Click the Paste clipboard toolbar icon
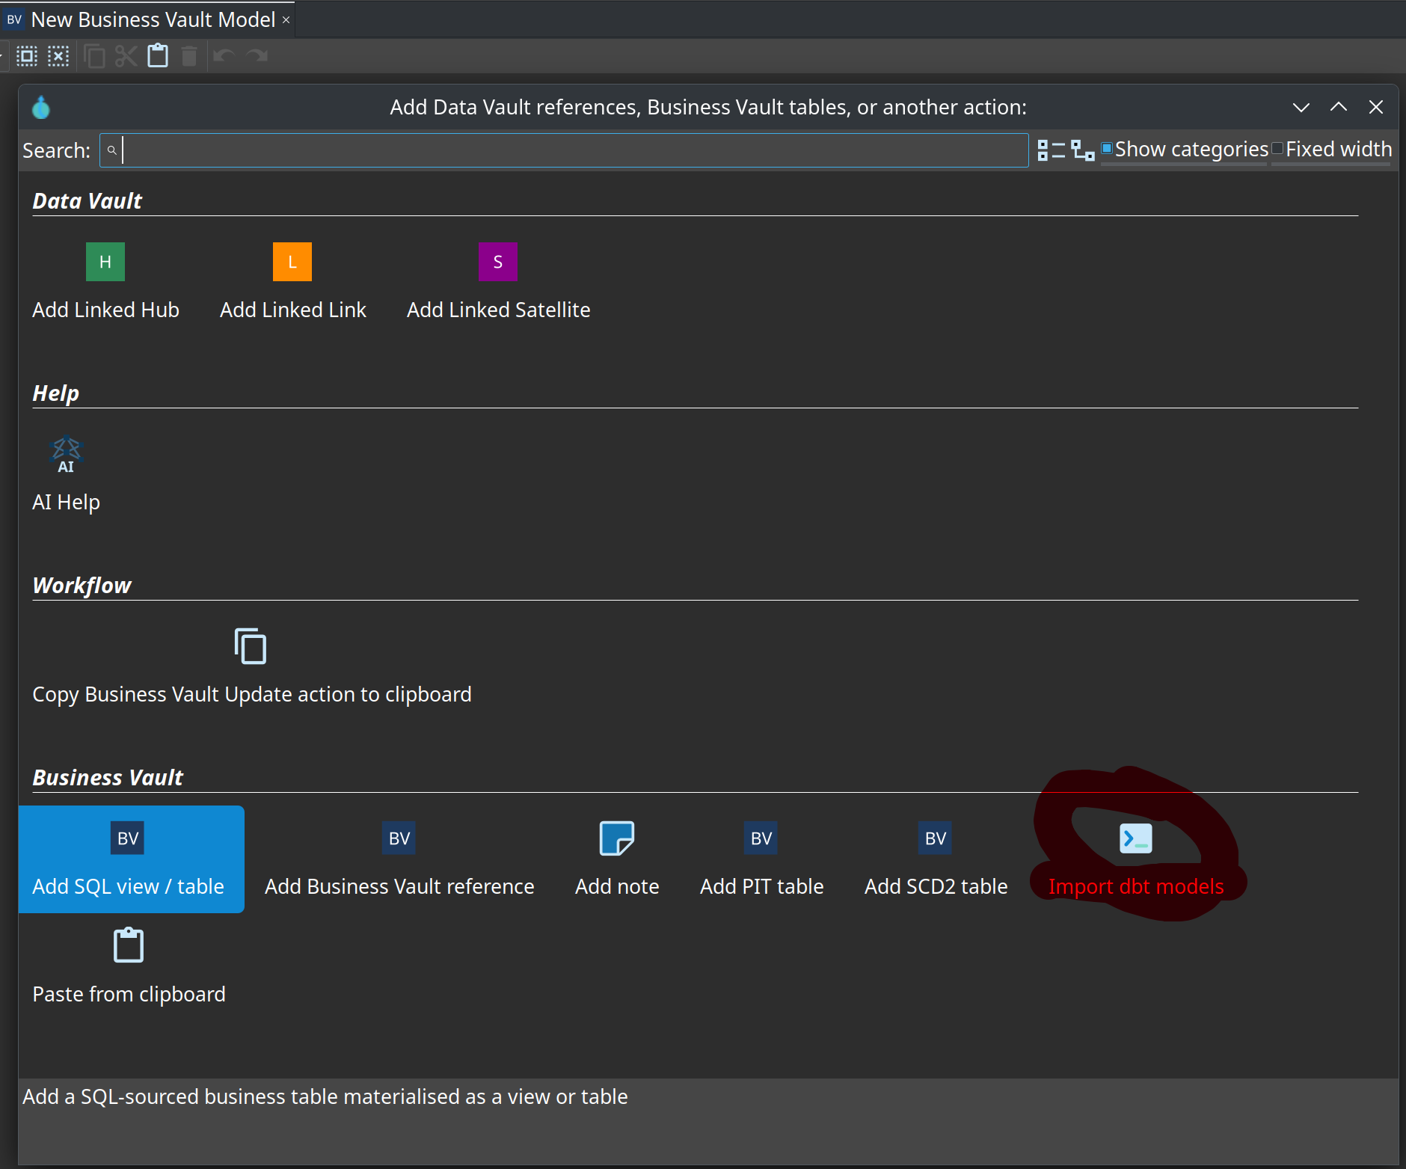 (x=158, y=56)
